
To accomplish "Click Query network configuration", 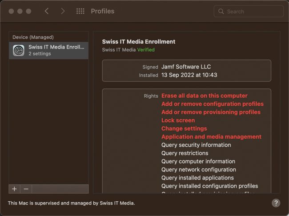I will point(199,170).
